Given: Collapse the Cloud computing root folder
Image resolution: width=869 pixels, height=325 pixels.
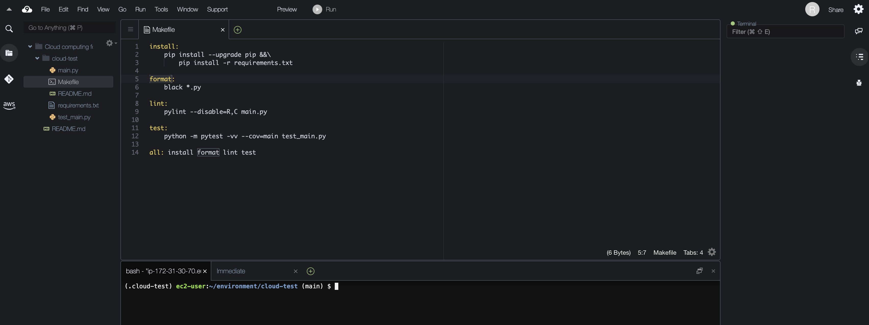Looking at the screenshot, I should pyautogui.click(x=30, y=46).
